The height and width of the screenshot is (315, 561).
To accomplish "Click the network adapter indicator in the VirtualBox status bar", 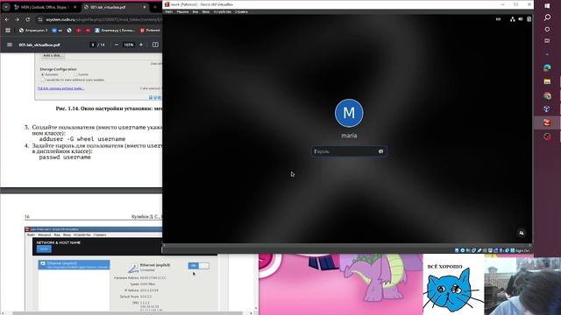I will 473,250.
